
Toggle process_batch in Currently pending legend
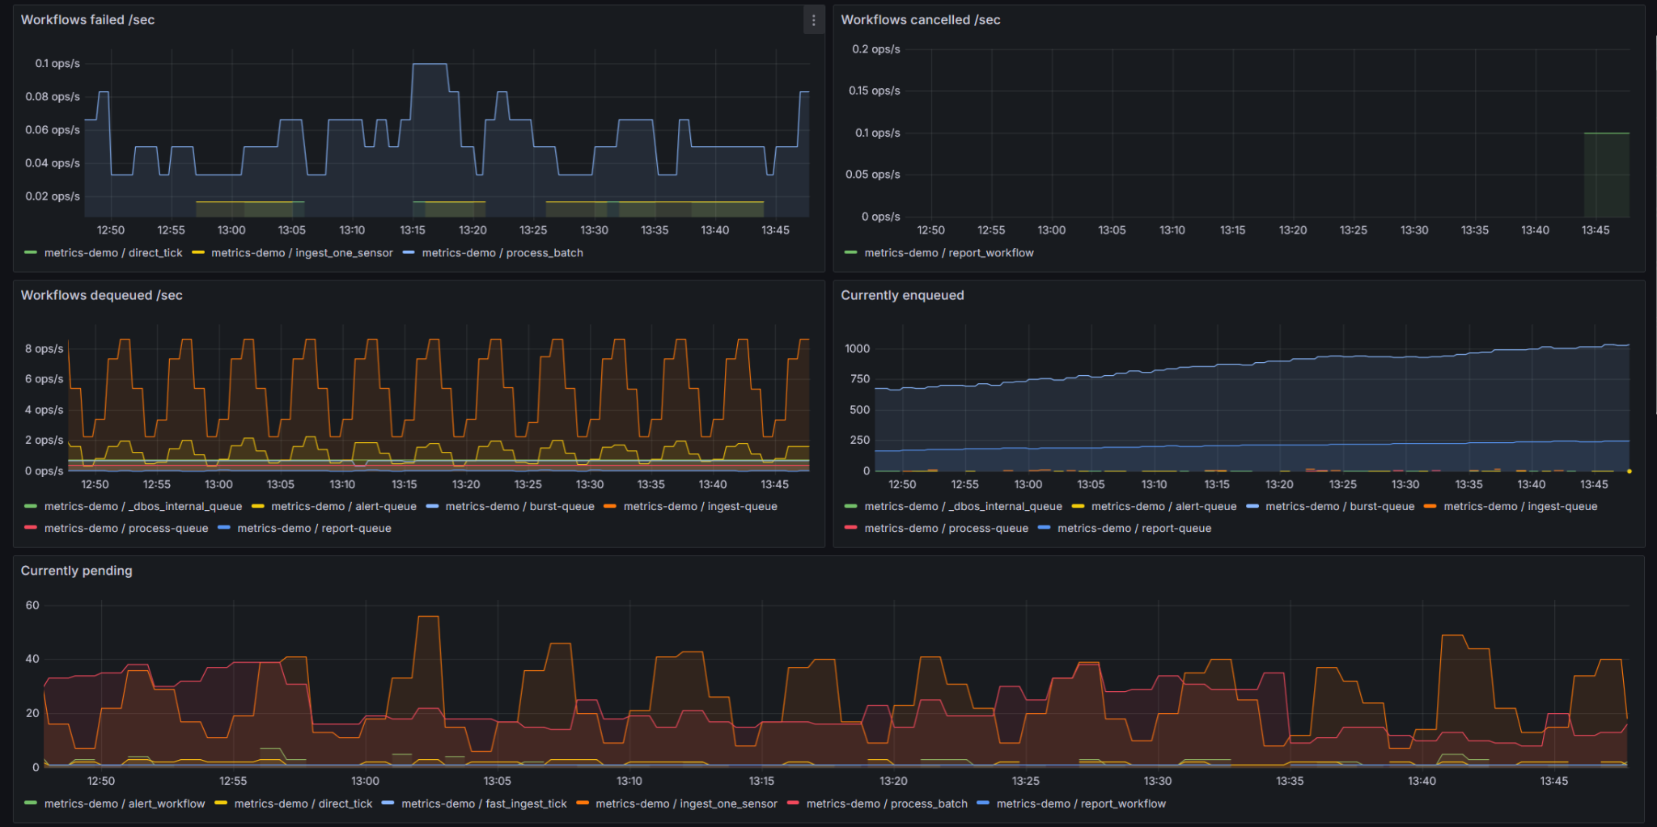click(x=887, y=804)
